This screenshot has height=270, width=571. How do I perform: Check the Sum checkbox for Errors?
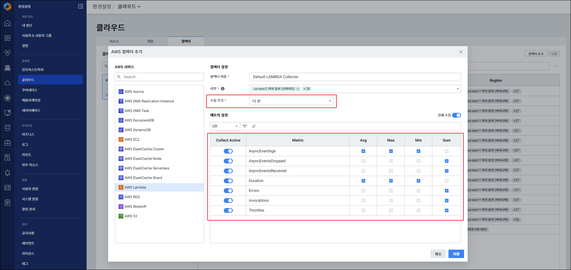tap(447, 191)
